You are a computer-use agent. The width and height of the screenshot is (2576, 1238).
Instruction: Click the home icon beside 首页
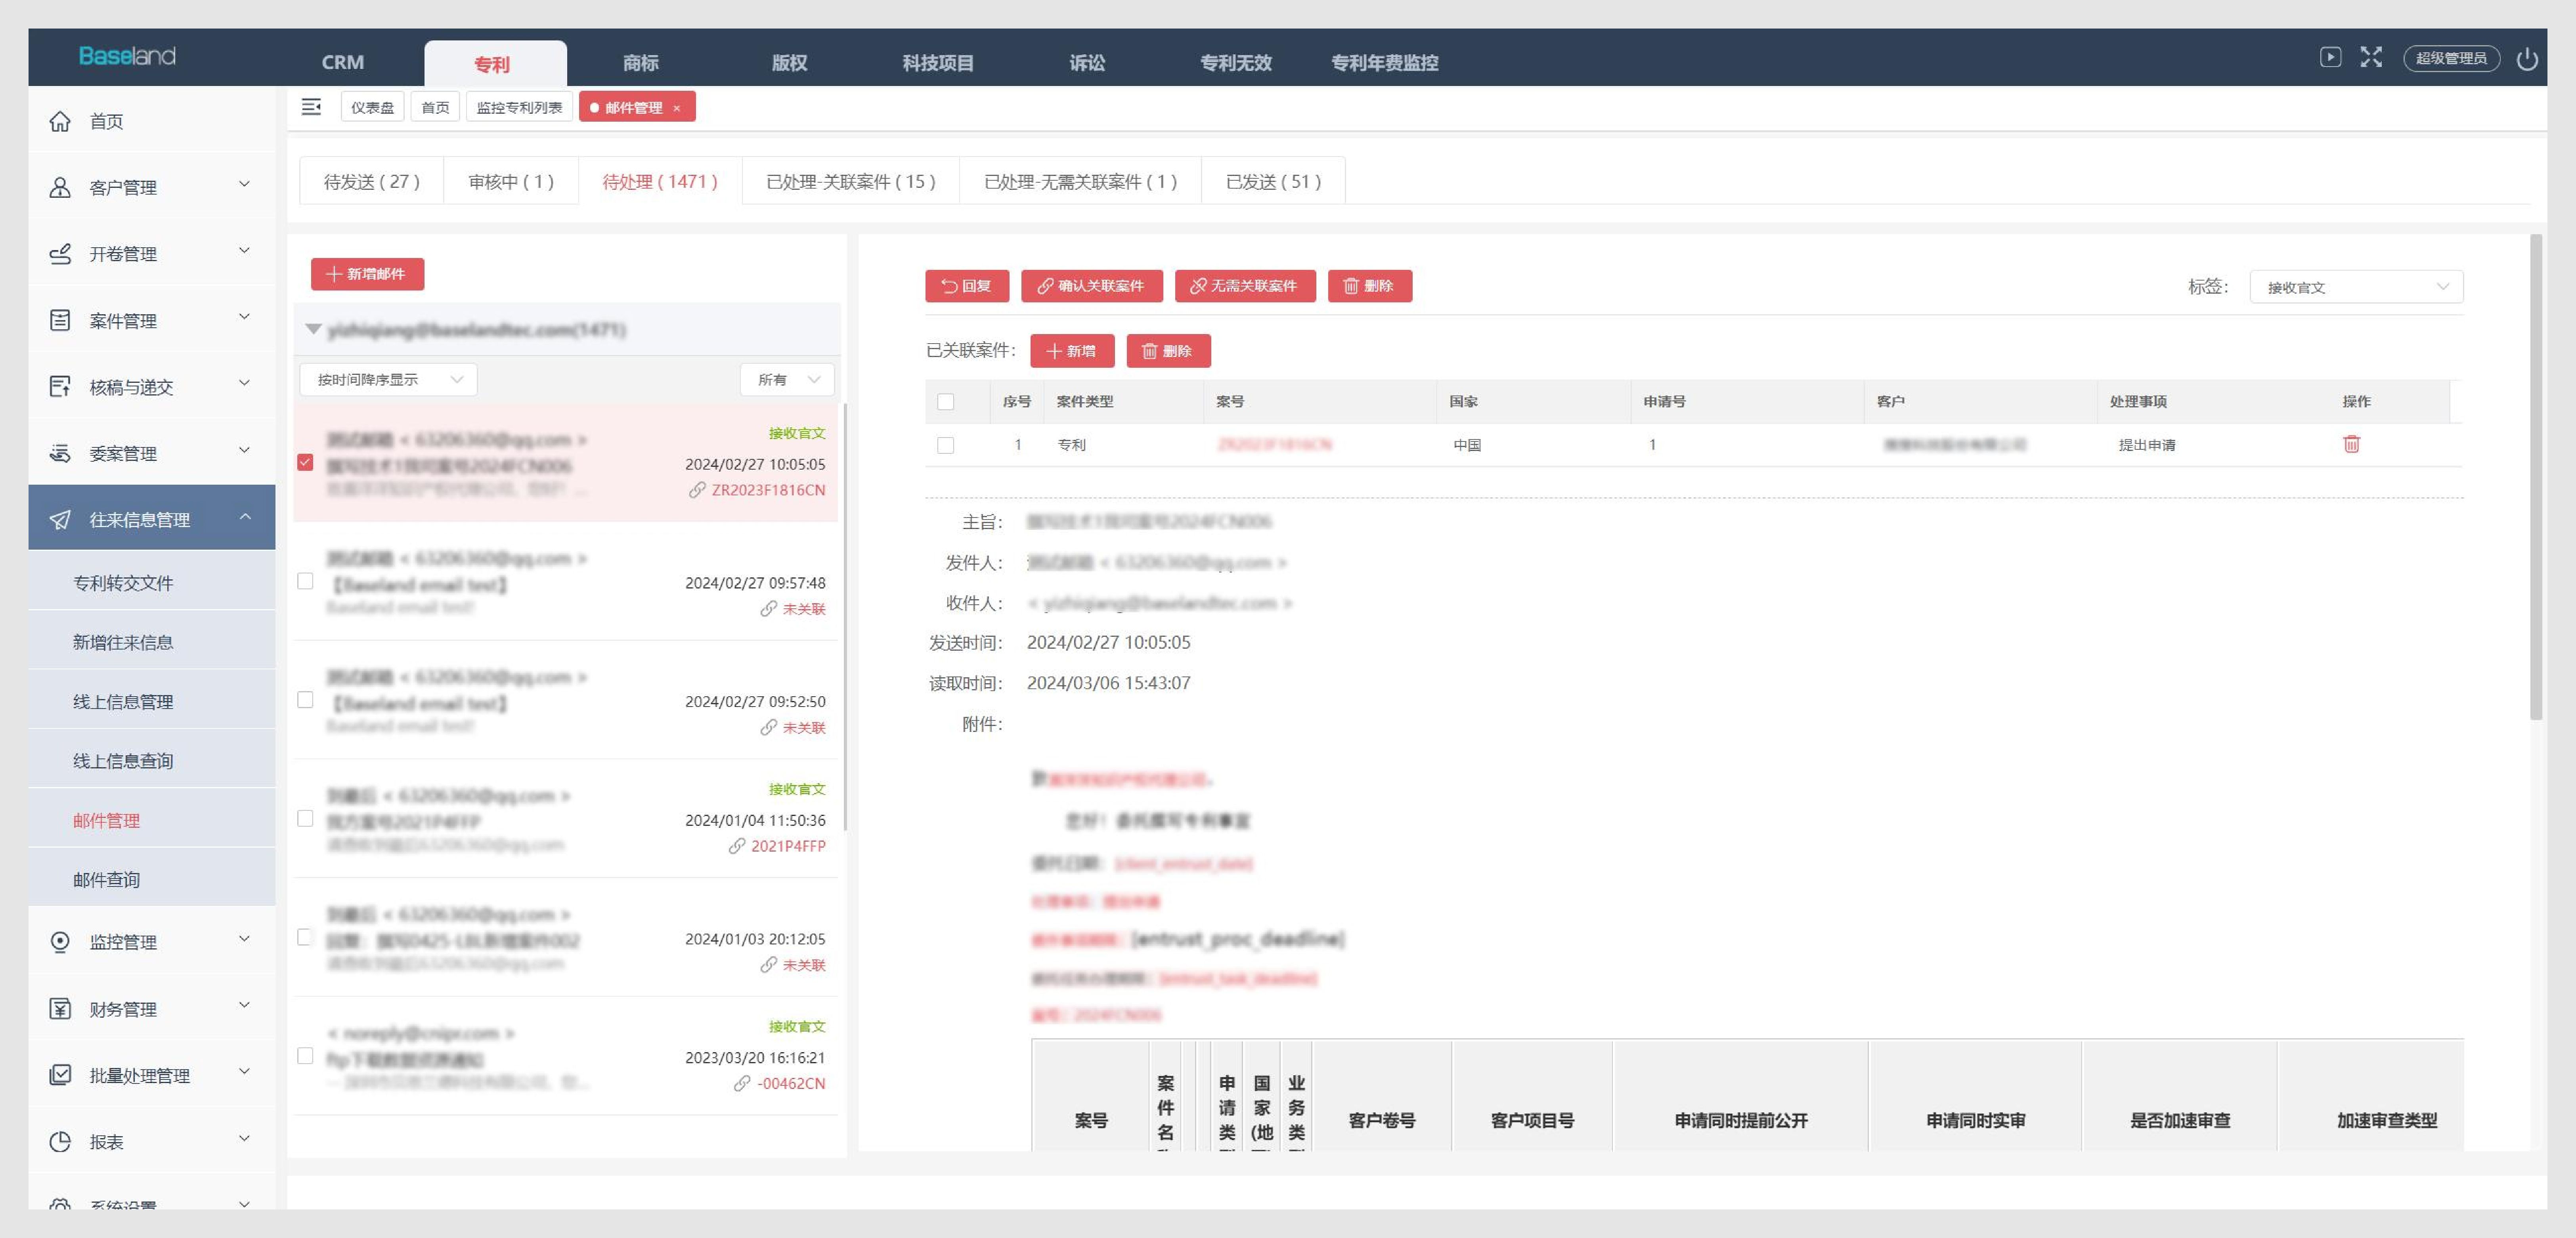click(60, 121)
